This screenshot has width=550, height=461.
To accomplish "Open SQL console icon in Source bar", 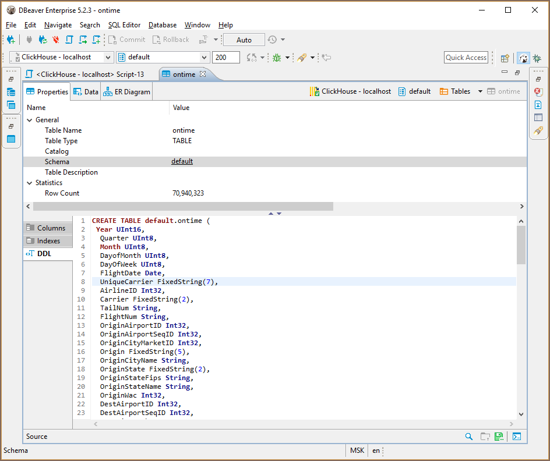I will (516, 437).
